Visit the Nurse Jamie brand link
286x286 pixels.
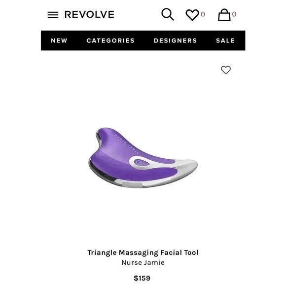coord(143,263)
